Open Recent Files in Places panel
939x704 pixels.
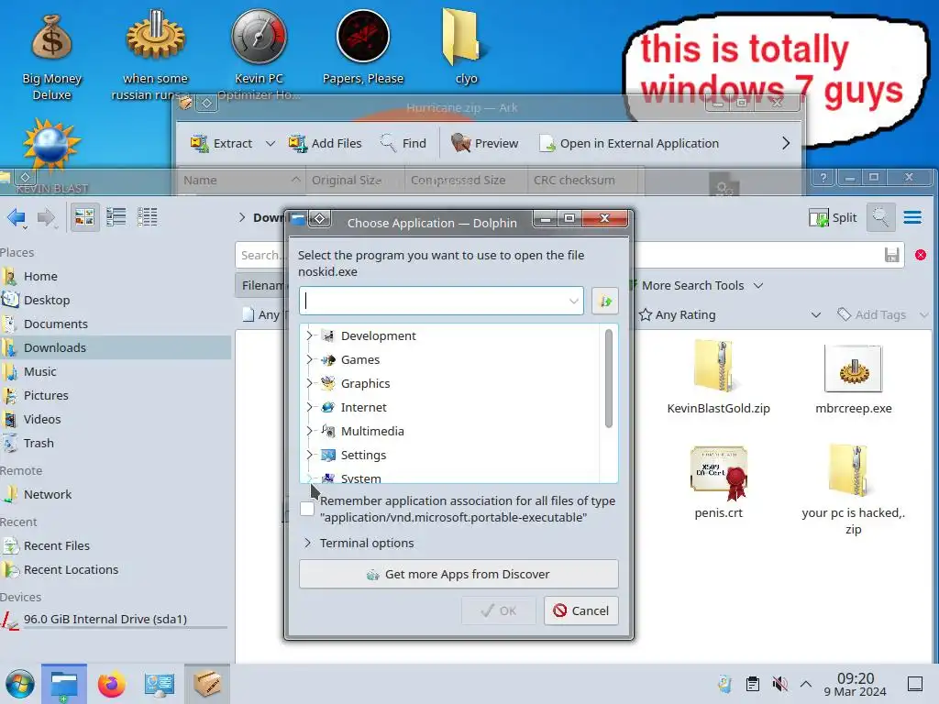pyautogui.click(x=116, y=546)
